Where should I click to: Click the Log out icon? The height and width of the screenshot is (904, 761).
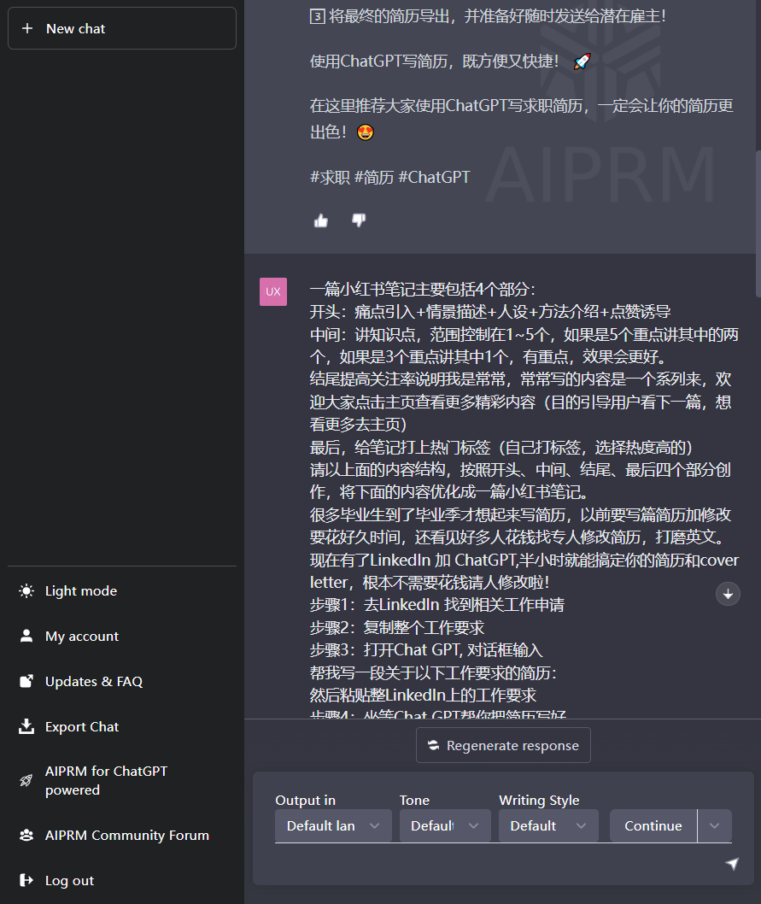click(25, 880)
